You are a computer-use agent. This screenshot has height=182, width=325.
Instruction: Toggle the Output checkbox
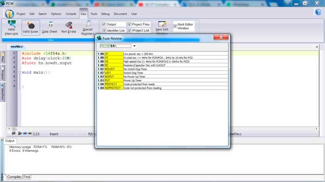point(104,25)
